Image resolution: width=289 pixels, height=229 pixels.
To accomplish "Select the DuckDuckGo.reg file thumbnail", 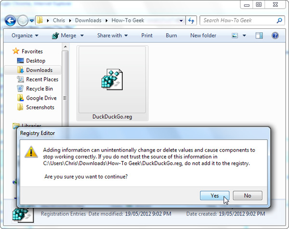I will [112, 79].
